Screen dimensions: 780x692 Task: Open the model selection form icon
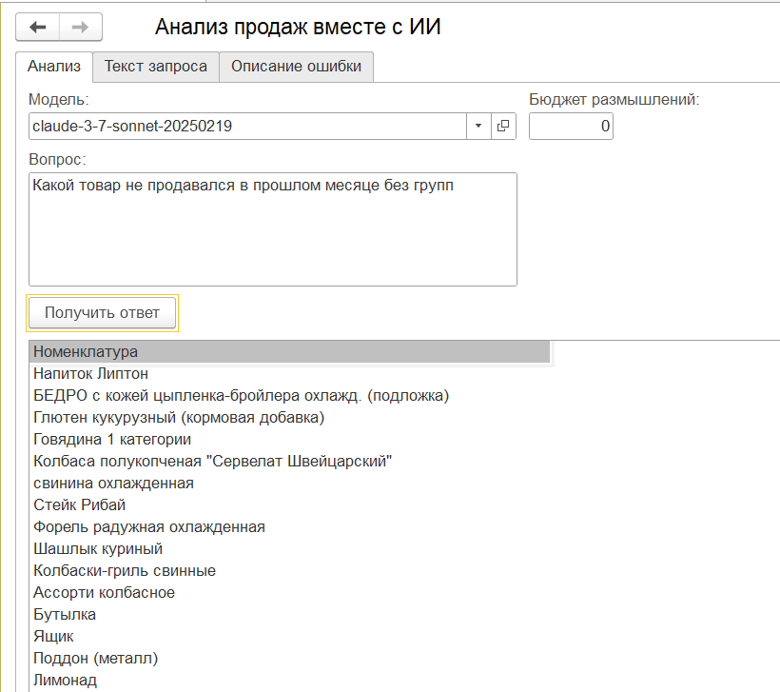point(503,126)
